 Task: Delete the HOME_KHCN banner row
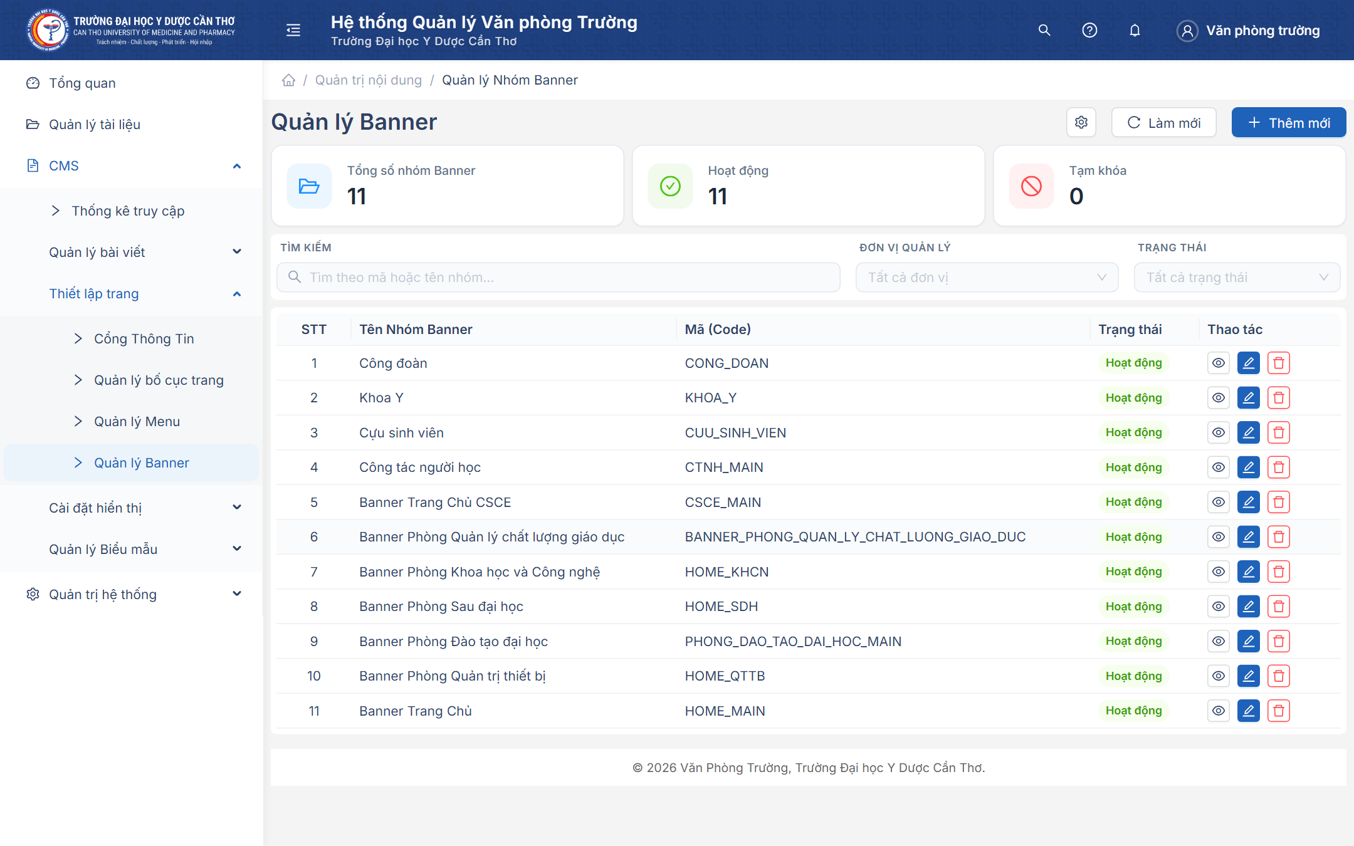pyautogui.click(x=1279, y=572)
